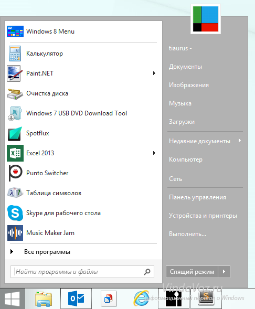Open the Windows 8 Menu icon
255x309 pixels.
(x=15, y=31)
